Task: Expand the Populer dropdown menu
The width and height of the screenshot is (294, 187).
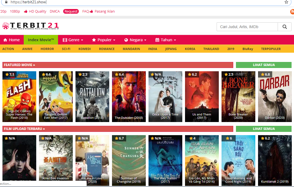Action: click(x=104, y=40)
